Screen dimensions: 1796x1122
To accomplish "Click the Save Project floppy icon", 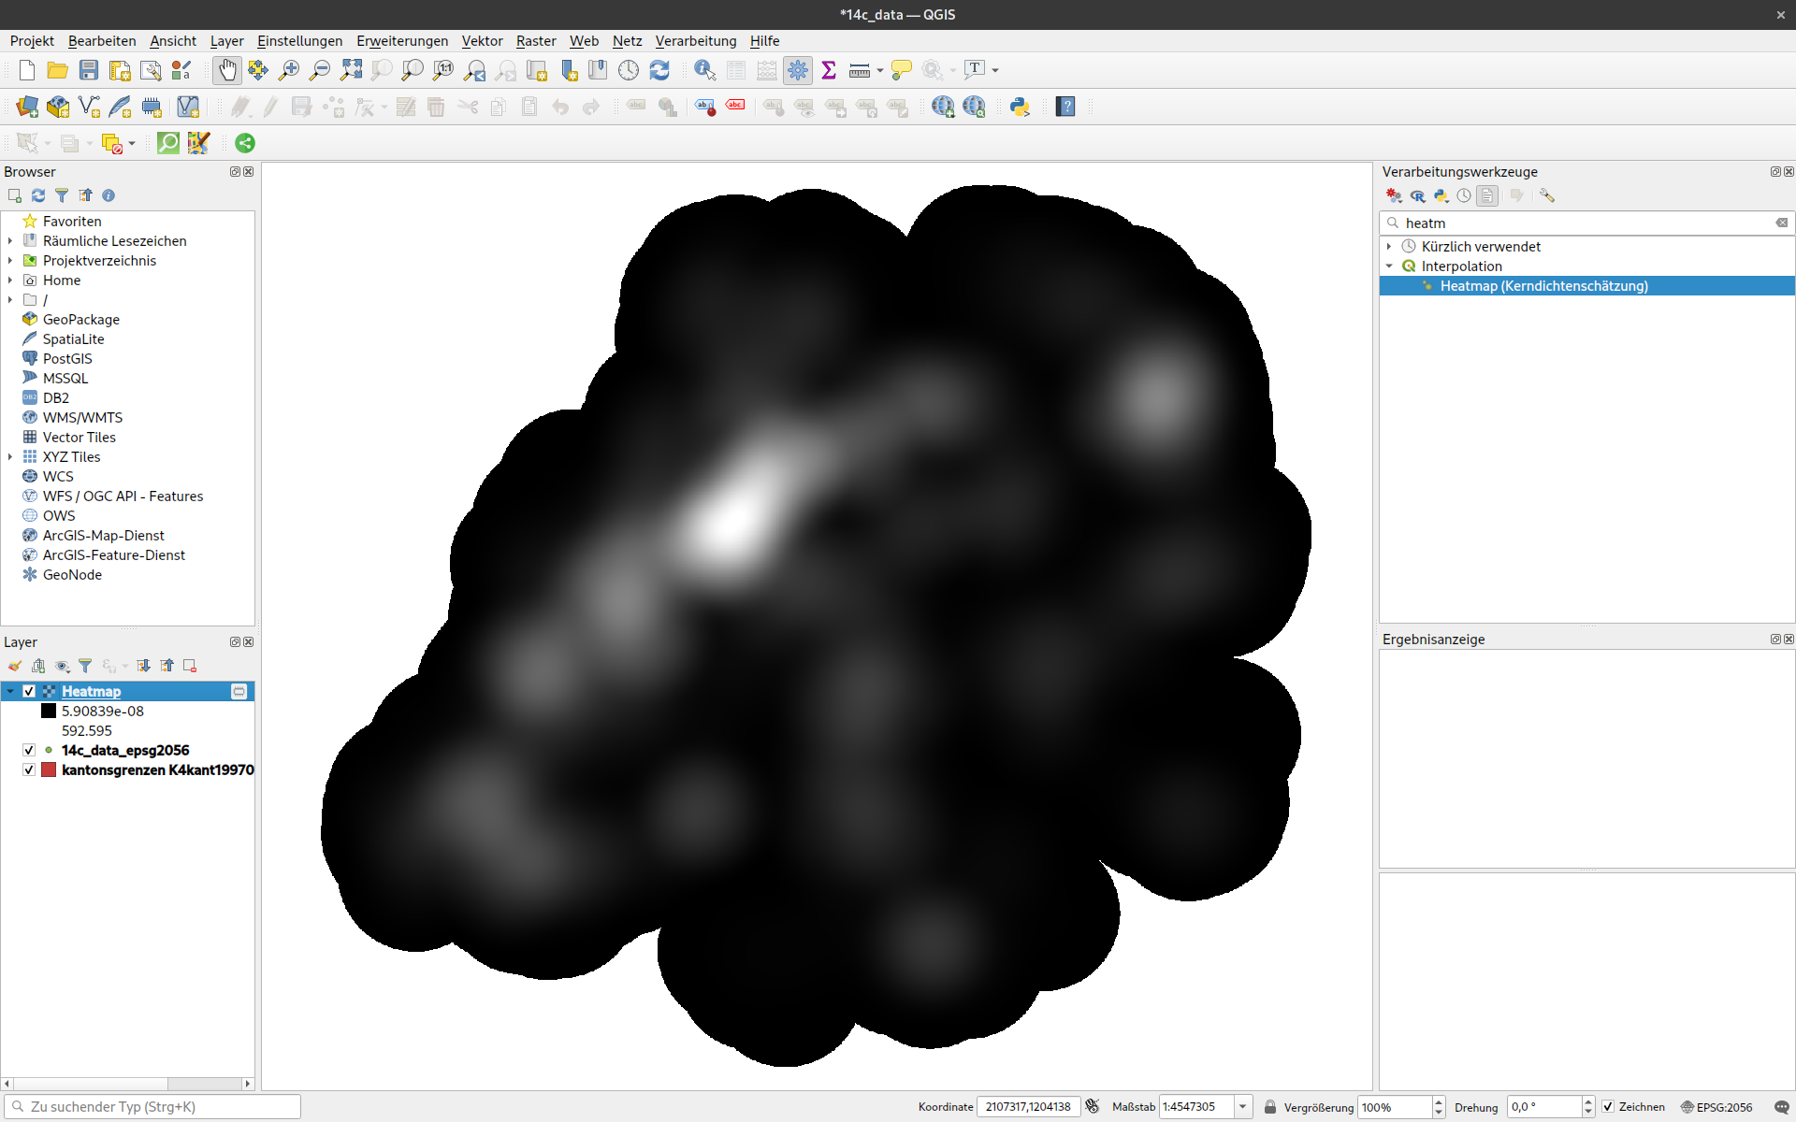I will pyautogui.click(x=89, y=70).
